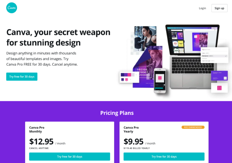
Task: Click the $12.95 monthly price
Action: (x=41, y=141)
